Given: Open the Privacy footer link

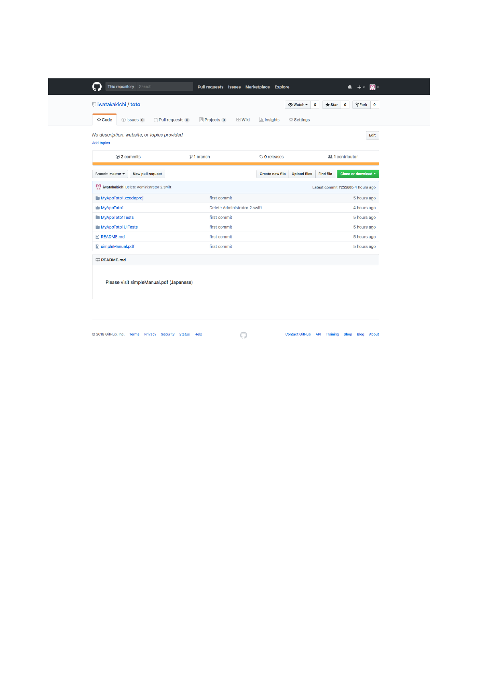Looking at the screenshot, I should coord(150,334).
